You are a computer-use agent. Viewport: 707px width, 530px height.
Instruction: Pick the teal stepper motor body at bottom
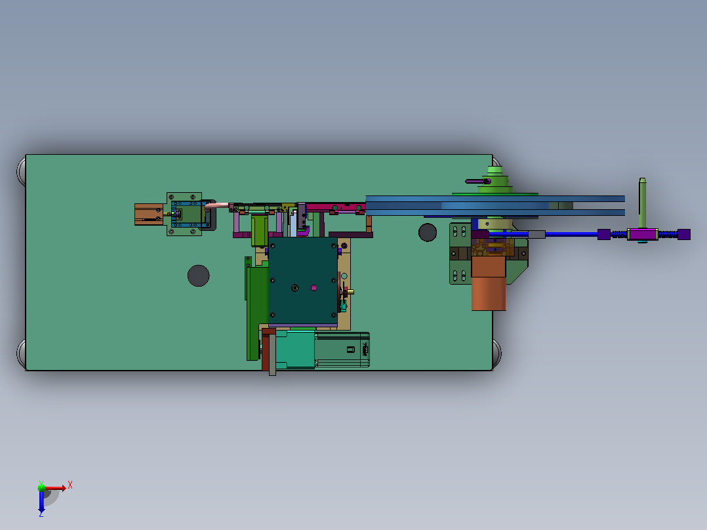pyautogui.click(x=295, y=349)
